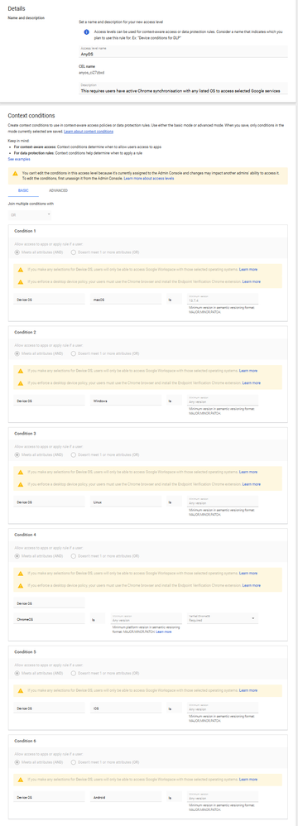Open Learn more after Condition 3 desktop policy warning
298x826 pixels.
click(251, 484)
